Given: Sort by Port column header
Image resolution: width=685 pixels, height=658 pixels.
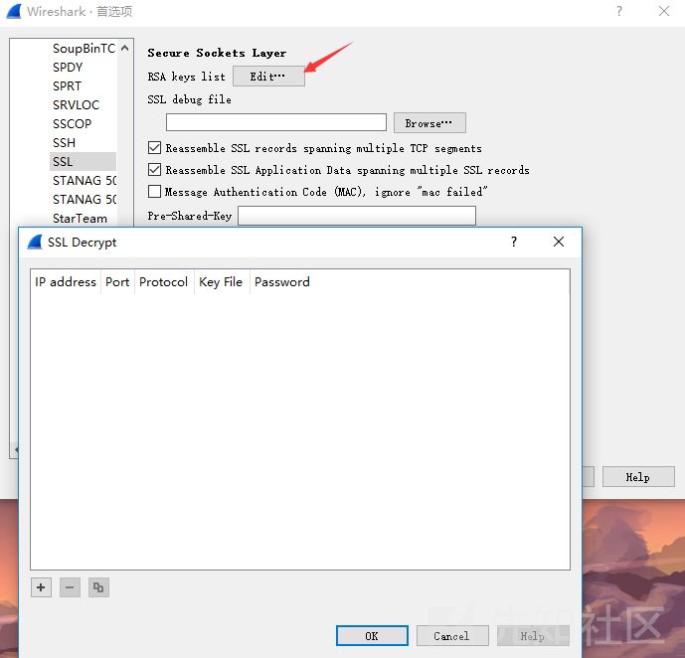Looking at the screenshot, I should pos(117,282).
